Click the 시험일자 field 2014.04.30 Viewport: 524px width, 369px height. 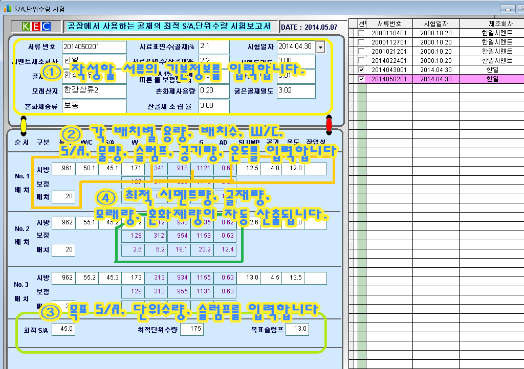pyautogui.click(x=296, y=47)
